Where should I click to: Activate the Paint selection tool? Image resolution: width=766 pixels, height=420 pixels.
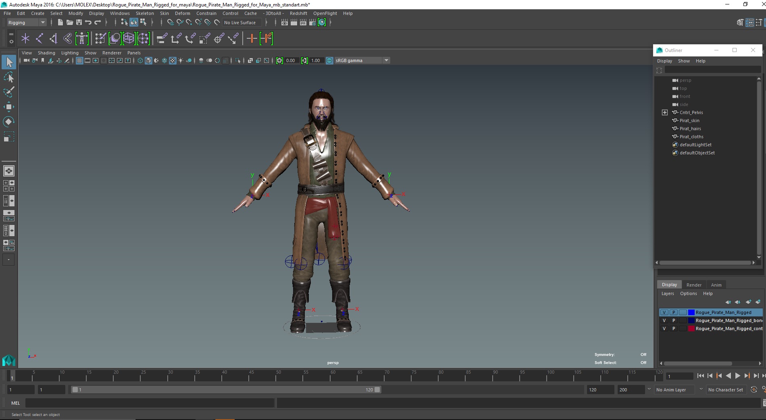(9, 92)
